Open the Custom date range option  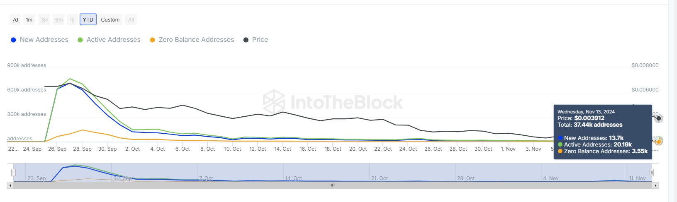[x=110, y=19]
